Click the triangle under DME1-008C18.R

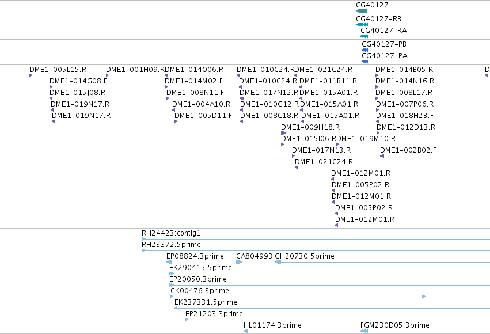[242, 122]
